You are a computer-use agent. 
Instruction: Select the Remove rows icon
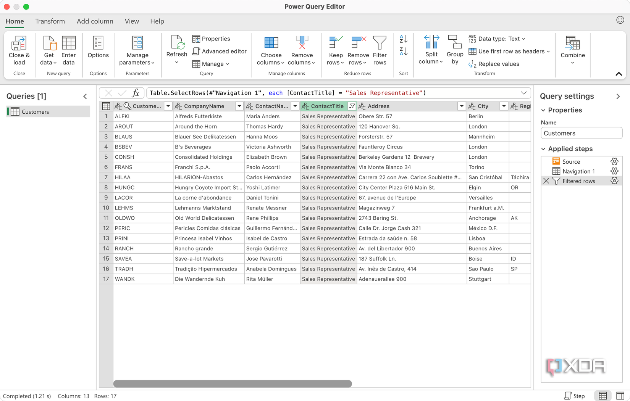coord(358,42)
